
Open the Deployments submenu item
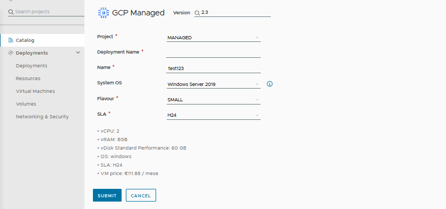point(31,66)
